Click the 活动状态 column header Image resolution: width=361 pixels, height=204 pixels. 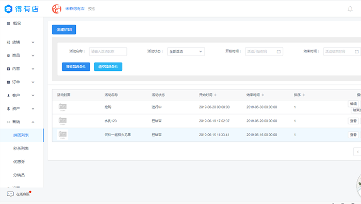[158, 95]
